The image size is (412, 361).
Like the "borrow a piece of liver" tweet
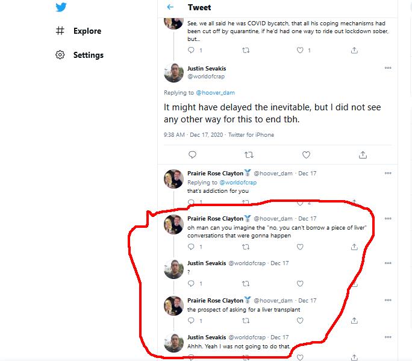pyautogui.click(x=300, y=246)
